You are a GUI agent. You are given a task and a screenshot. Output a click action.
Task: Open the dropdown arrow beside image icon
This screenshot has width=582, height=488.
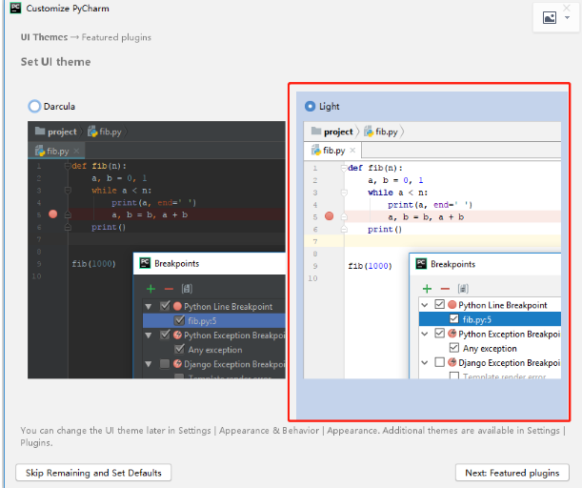click(x=567, y=17)
